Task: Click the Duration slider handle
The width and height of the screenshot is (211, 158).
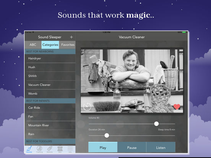Action: click(x=107, y=135)
